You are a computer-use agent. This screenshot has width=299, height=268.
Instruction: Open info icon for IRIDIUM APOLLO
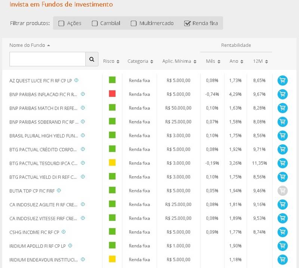70,246
